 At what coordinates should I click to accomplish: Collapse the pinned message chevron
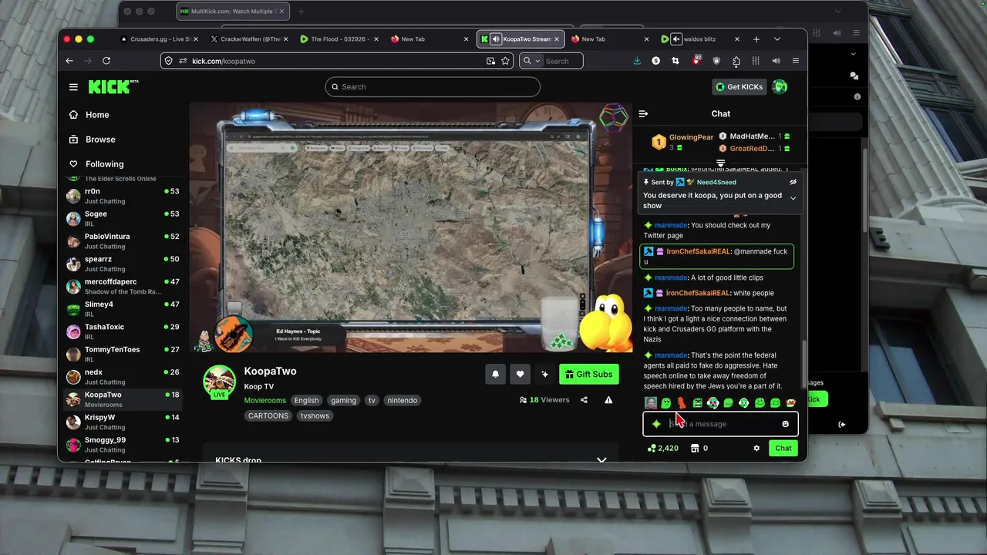click(793, 199)
